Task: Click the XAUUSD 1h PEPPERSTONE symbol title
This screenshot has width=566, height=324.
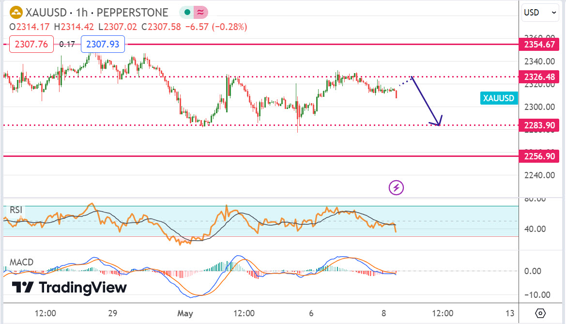Action: coord(97,13)
